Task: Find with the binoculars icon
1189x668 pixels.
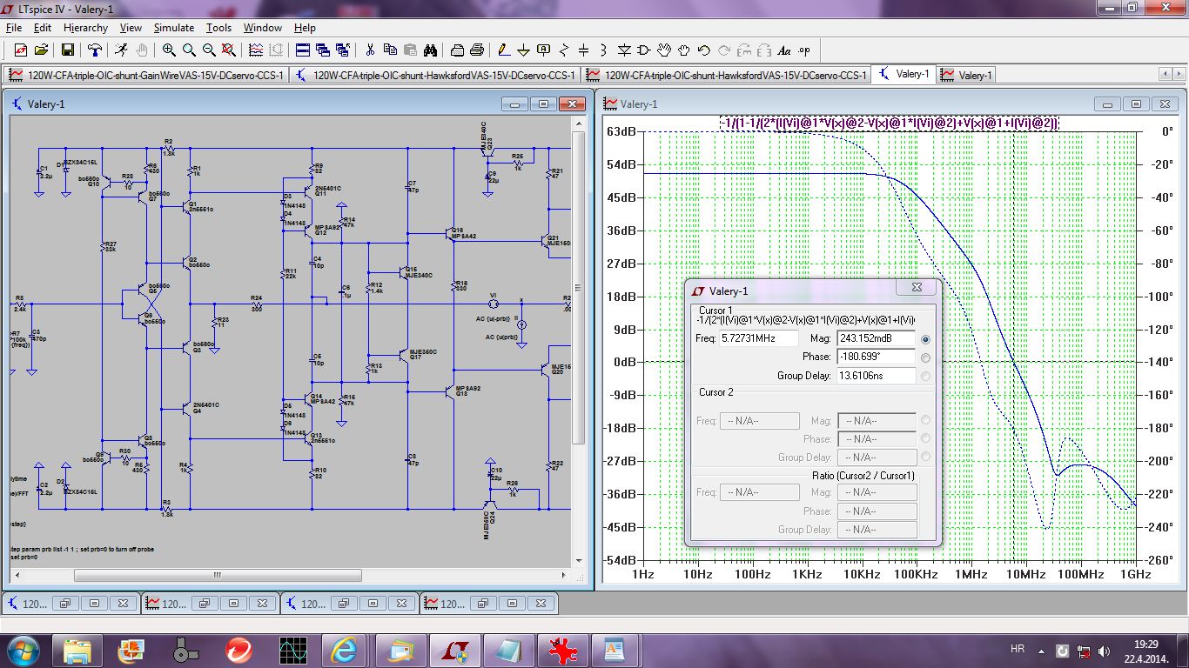Action: click(x=430, y=50)
